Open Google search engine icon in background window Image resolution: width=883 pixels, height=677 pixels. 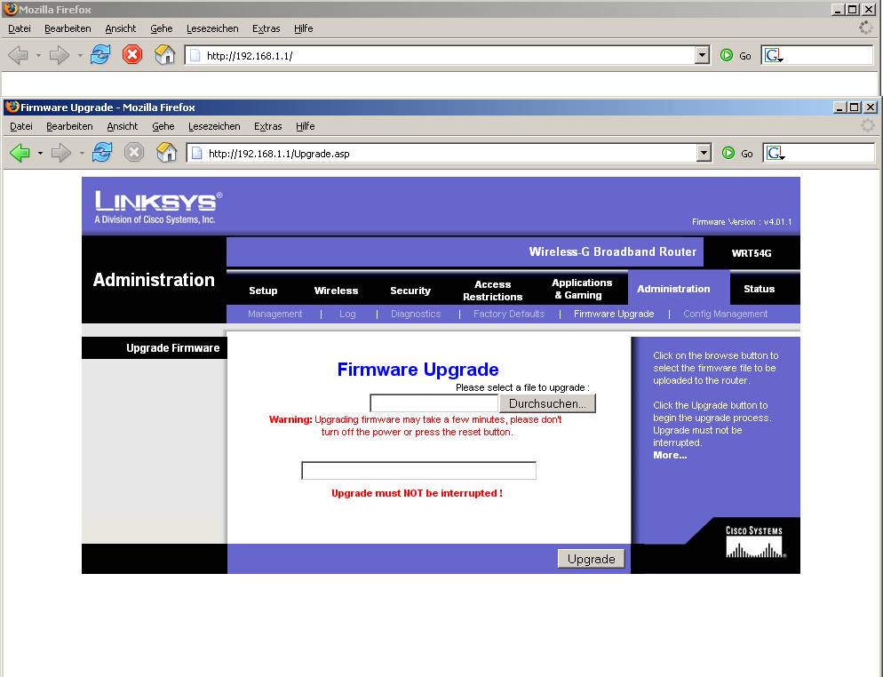click(x=773, y=56)
